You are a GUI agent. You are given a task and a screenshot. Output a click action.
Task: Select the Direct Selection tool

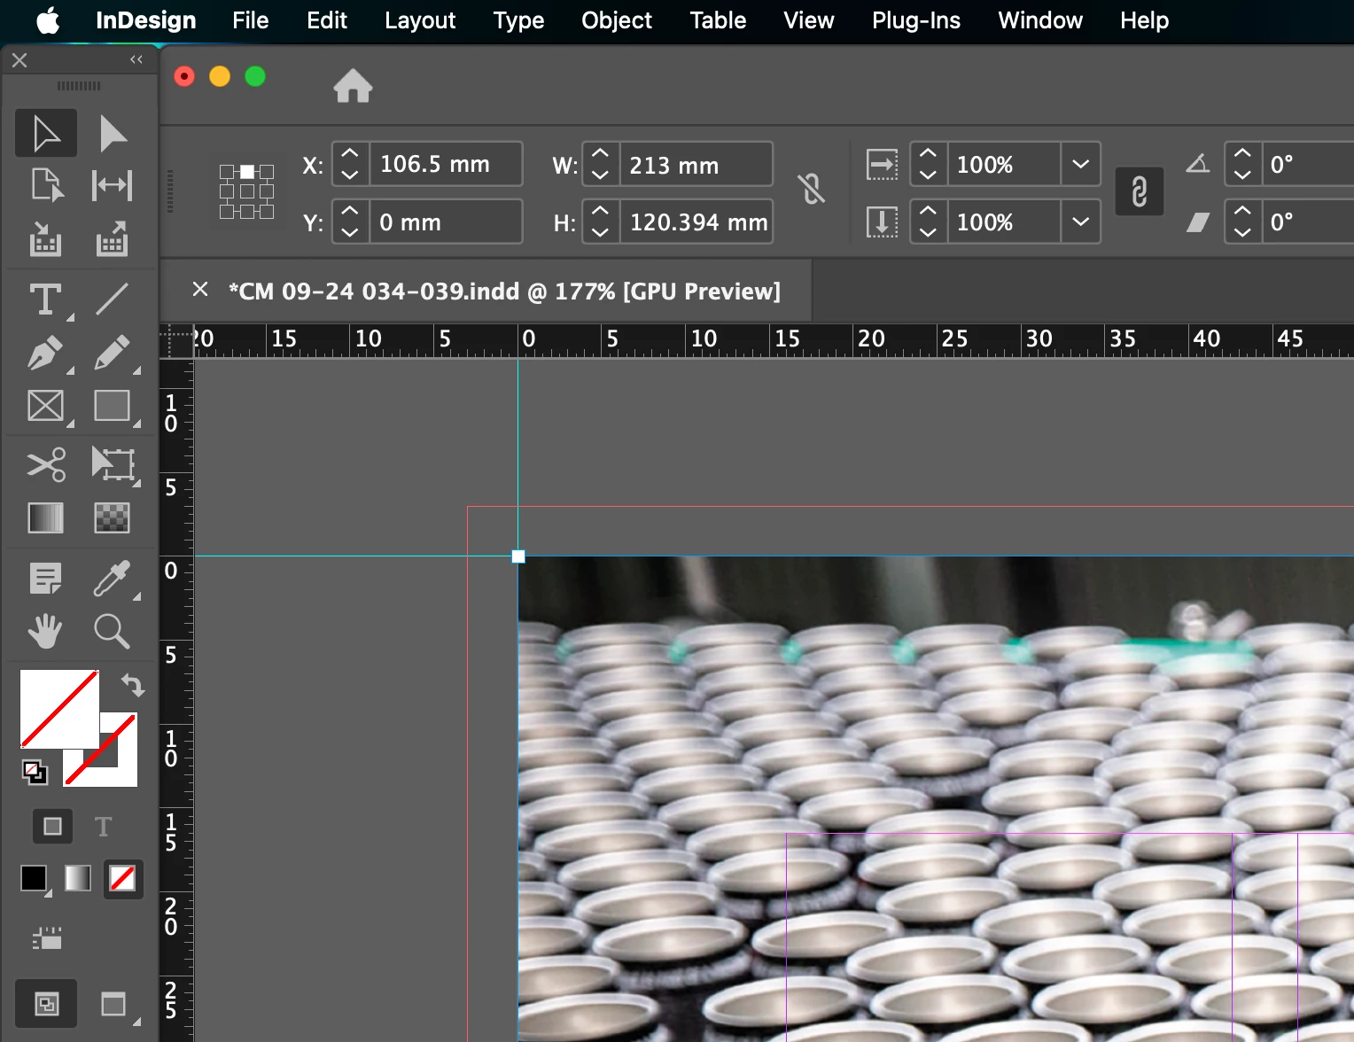pos(113,134)
